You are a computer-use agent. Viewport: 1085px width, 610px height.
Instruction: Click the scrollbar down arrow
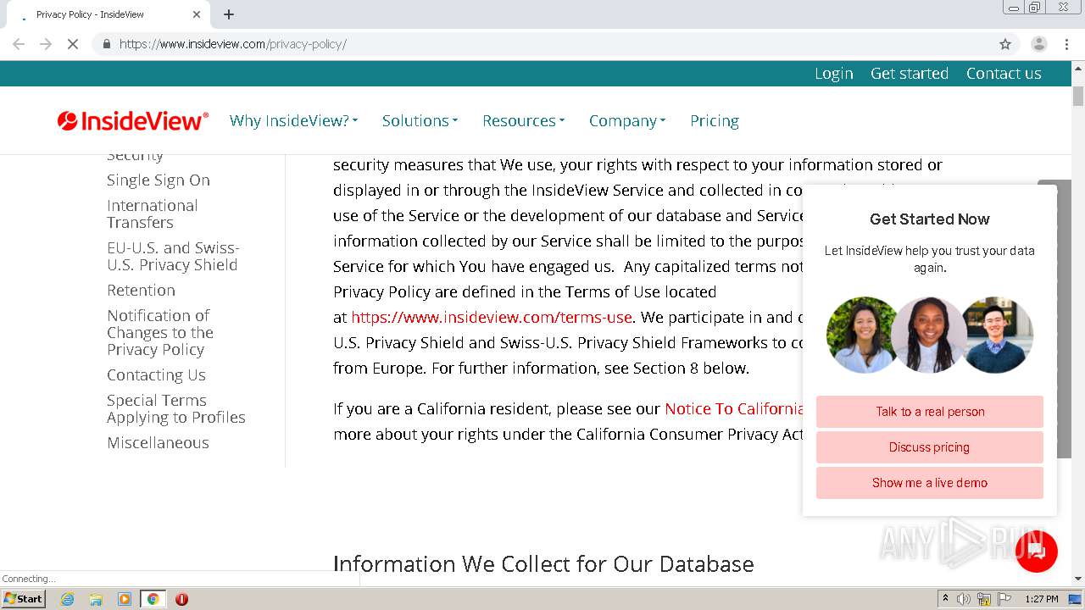click(1078, 579)
